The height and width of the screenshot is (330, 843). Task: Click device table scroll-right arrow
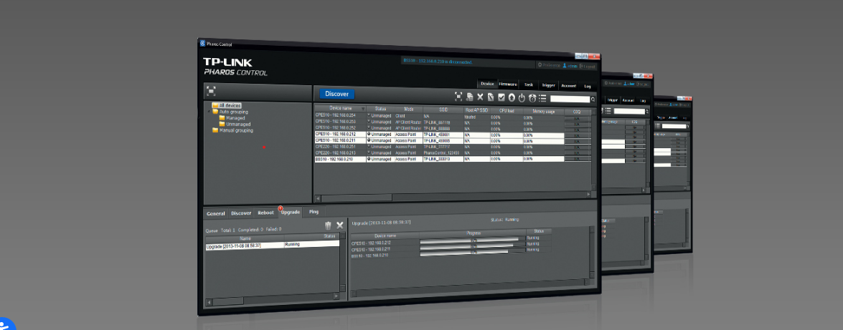pos(588,195)
